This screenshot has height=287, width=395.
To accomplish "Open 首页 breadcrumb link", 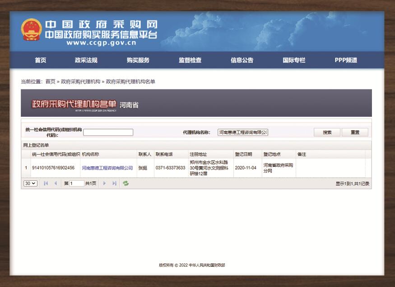I will pos(51,81).
